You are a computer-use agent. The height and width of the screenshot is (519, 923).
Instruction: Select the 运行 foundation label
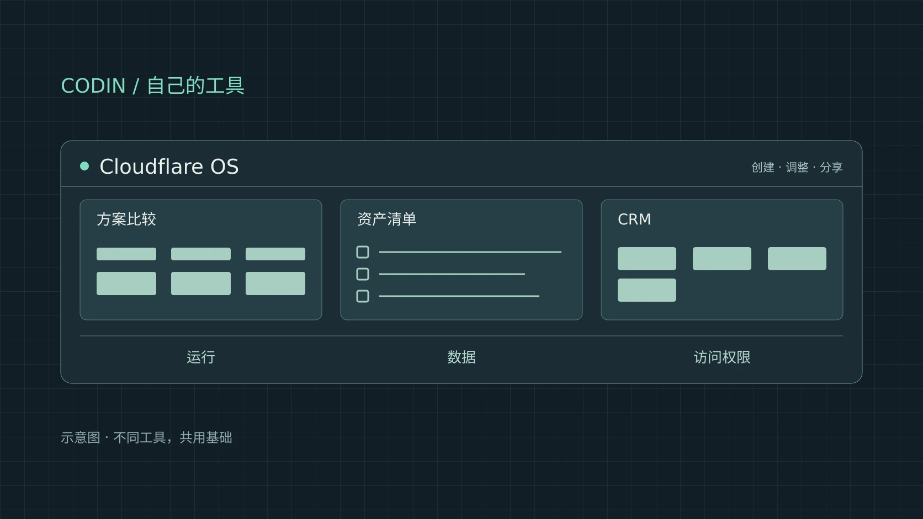coord(201,357)
